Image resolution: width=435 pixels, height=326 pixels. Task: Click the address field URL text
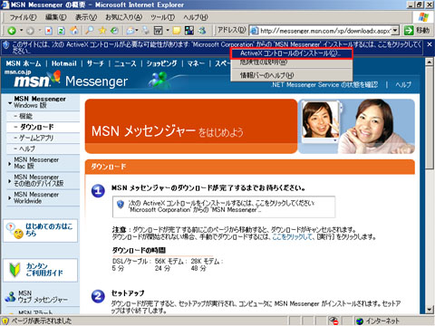[325, 31]
